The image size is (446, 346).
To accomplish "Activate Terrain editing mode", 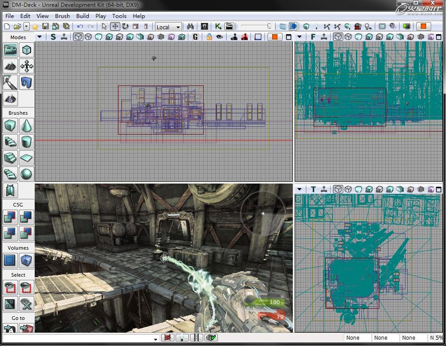I will click(10, 67).
